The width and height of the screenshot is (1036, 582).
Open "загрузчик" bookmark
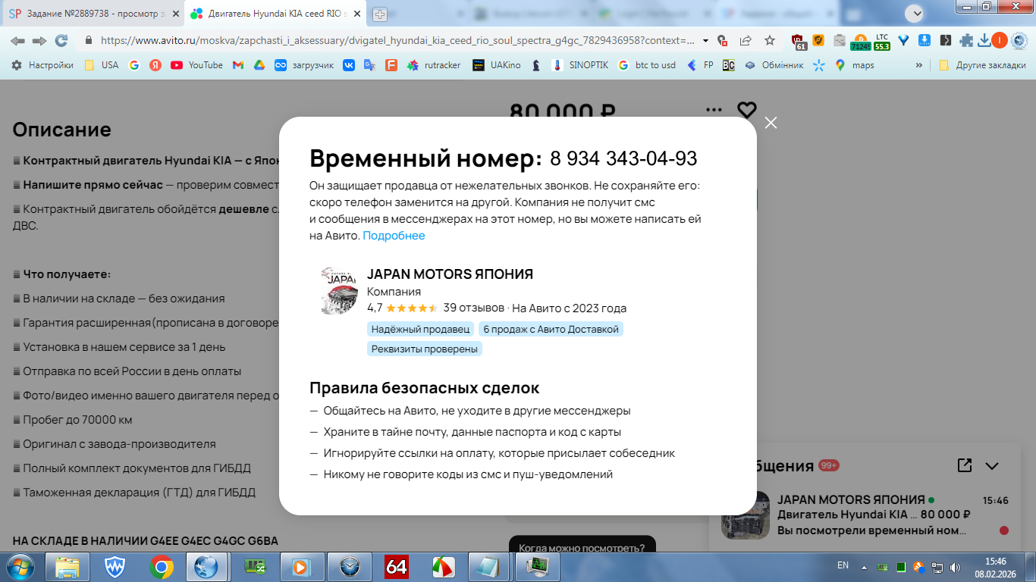304,65
